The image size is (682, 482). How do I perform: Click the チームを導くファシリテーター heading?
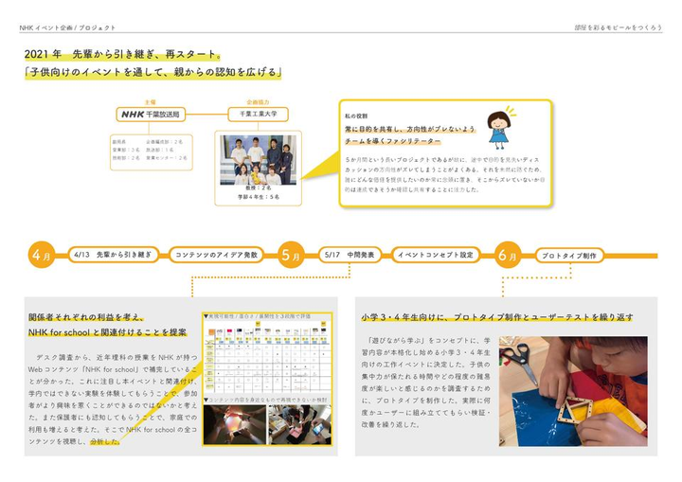(393, 141)
